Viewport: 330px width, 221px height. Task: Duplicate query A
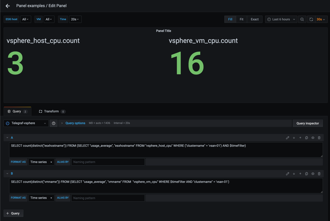pyautogui.click(x=306, y=138)
